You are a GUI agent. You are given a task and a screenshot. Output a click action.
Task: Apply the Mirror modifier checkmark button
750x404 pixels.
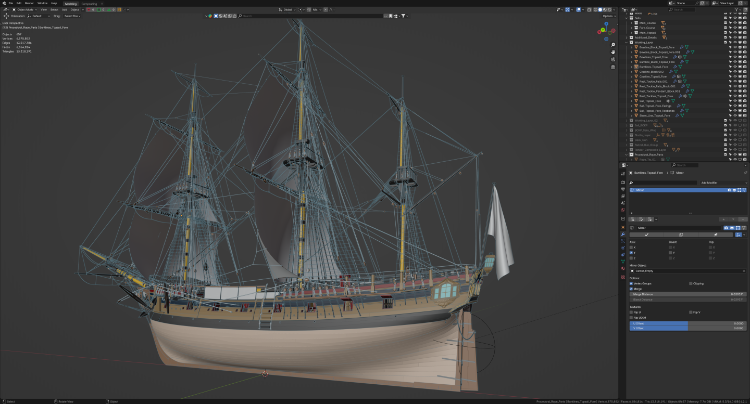(x=646, y=234)
